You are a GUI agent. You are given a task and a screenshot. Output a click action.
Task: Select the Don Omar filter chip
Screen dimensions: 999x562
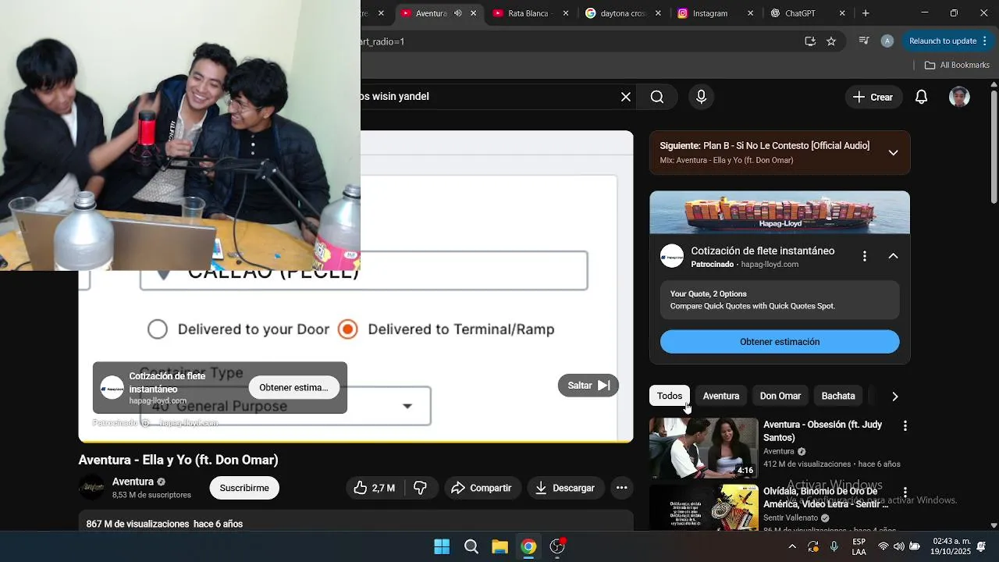tap(780, 396)
